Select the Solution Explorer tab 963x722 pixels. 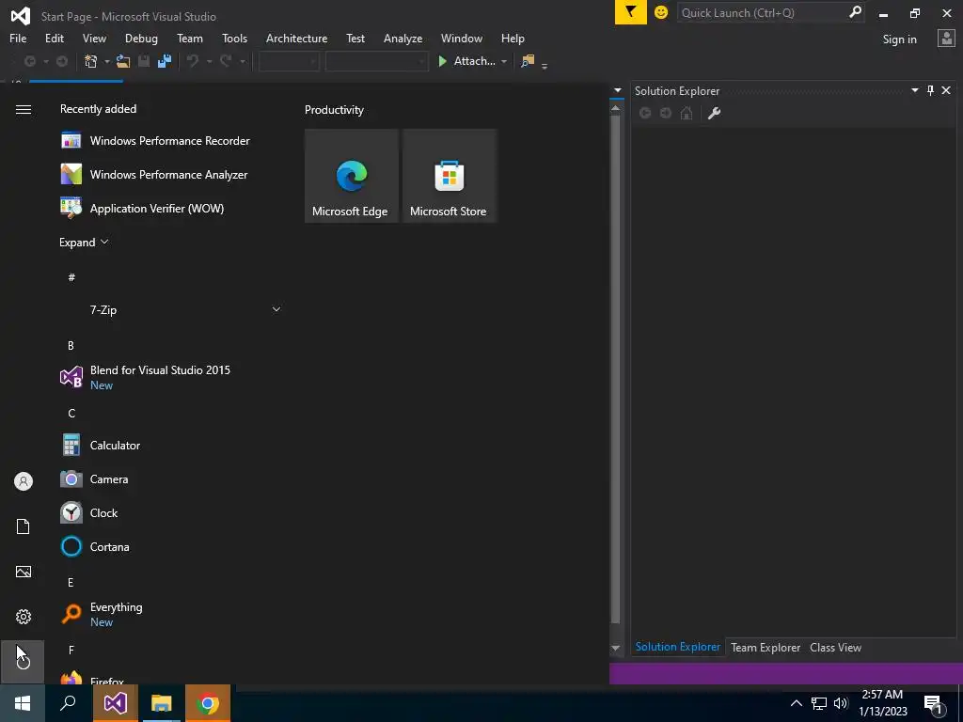pos(677,647)
